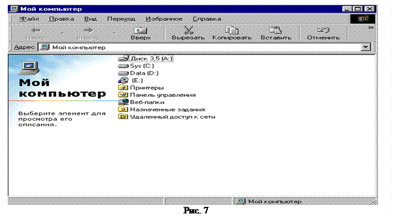Click the text label Удаленный доступ к сети
This screenshot has width=393, height=223.
tap(173, 117)
